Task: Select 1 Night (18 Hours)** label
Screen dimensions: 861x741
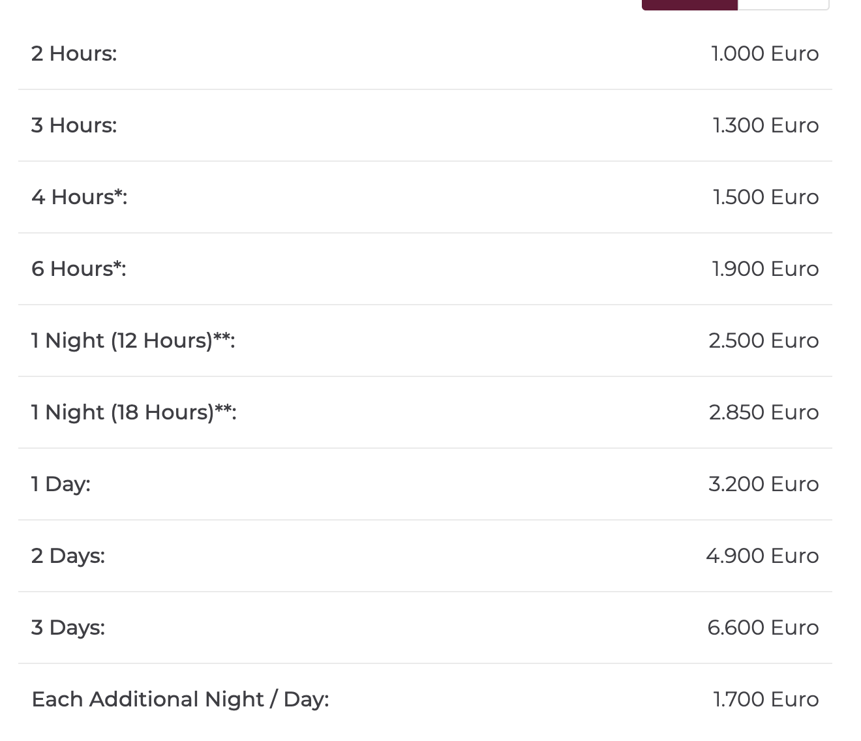Action: (x=134, y=412)
